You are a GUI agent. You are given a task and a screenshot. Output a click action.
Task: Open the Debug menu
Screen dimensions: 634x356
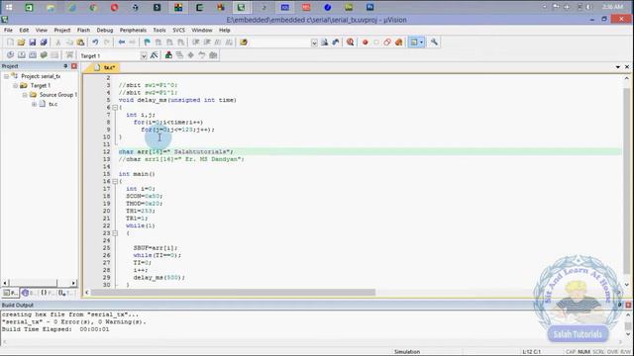pos(105,31)
